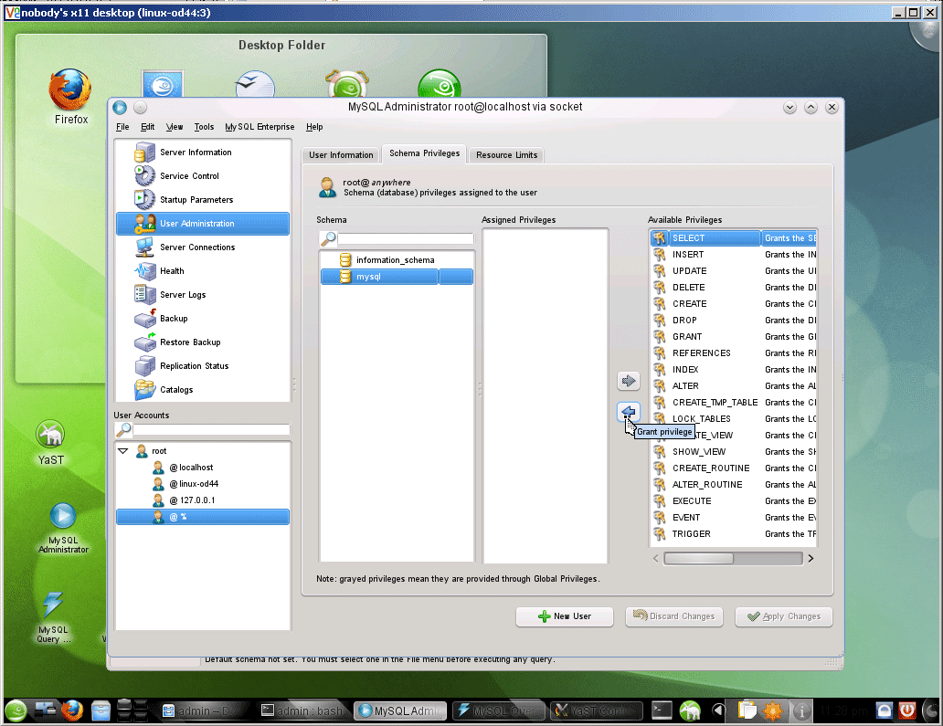
Task: Click the horizontal scrollbar thumb under privileges
Action: [x=698, y=558]
